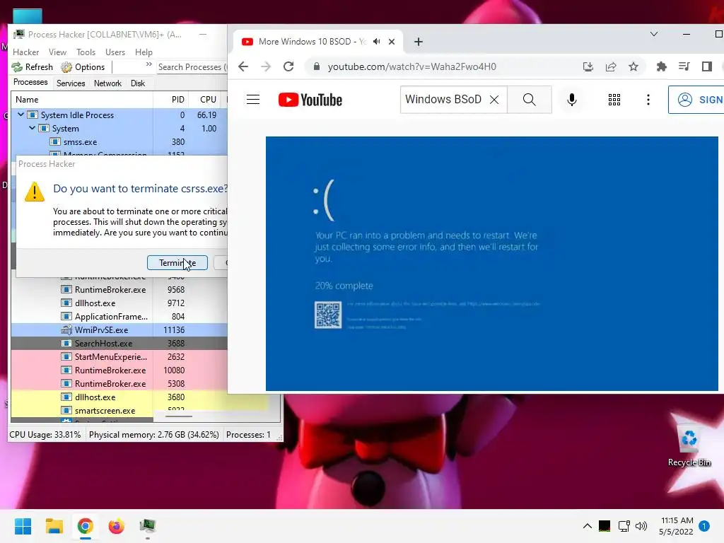The height and width of the screenshot is (543, 724).
Task: Click Refresh in Process Hacker toolbar
Action: [33, 67]
